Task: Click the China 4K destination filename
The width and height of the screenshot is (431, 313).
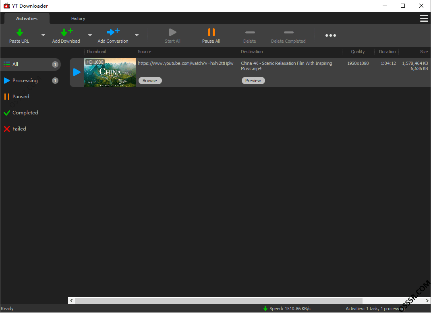Action: [x=286, y=66]
